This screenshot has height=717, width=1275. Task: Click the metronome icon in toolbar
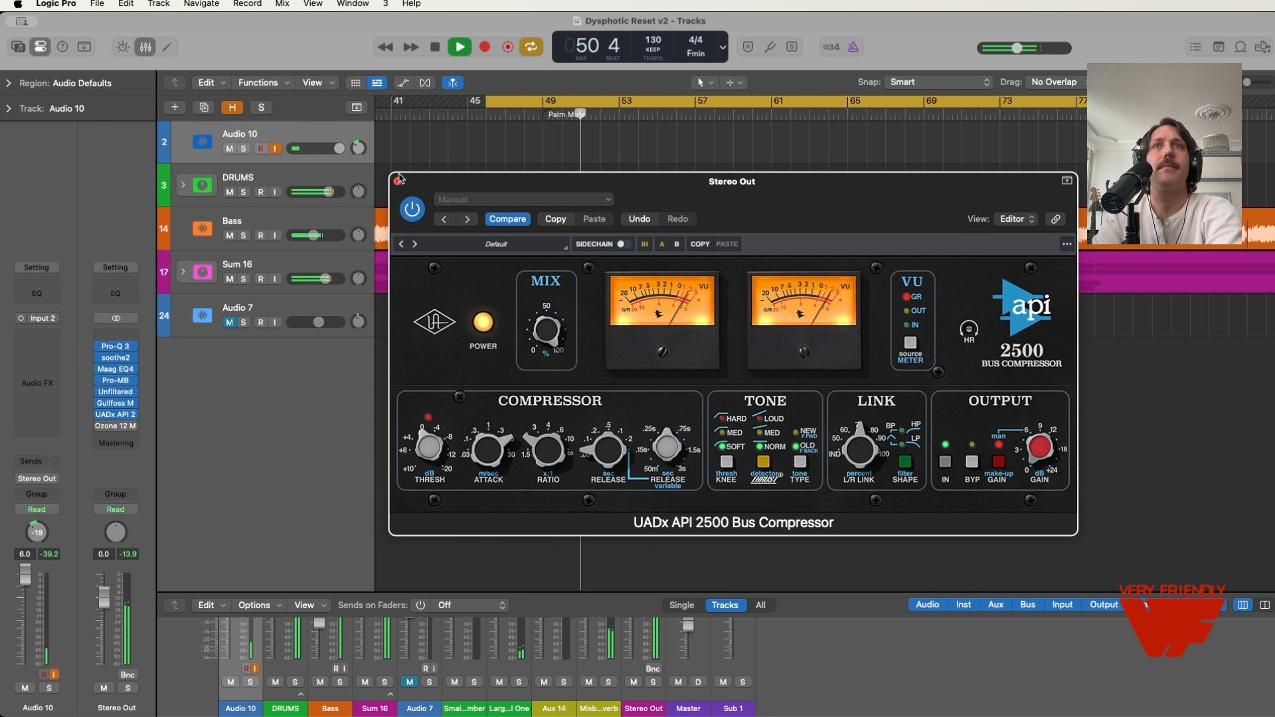[853, 47]
